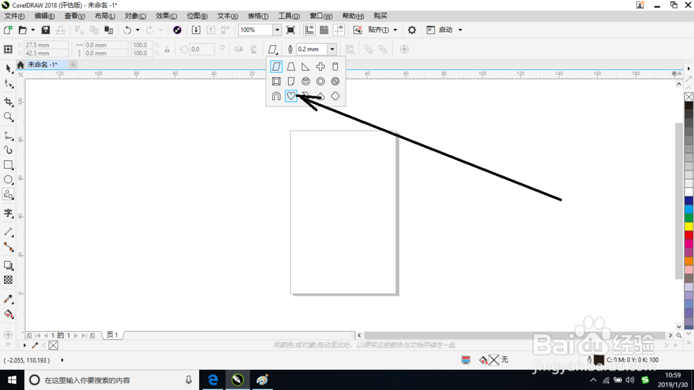Click the yellow color swatch in palette
The height and width of the screenshot is (390, 694).
point(688,226)
